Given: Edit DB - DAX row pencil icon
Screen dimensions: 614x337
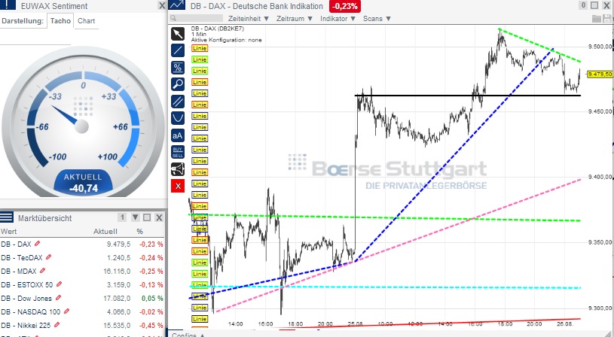Looking at the screenshot, I should click(x=37, y=244).
